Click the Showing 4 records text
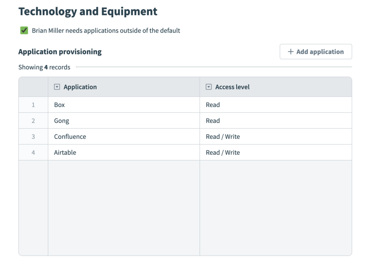 [x=44, y=67]
